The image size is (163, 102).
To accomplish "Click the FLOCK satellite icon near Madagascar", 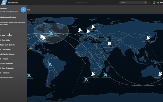I will [105, 75].
